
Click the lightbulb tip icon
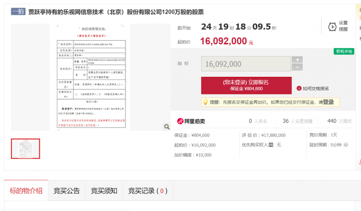pos(205,102)
